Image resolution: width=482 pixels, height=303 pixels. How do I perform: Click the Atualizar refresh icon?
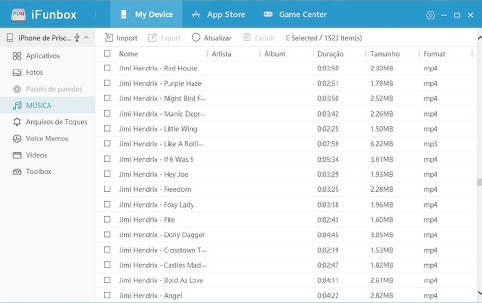196,38
